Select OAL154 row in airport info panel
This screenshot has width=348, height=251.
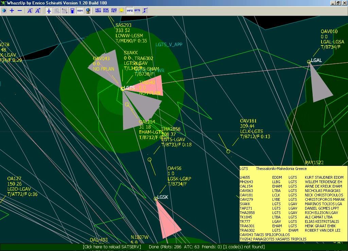click(x=292, y=186)
